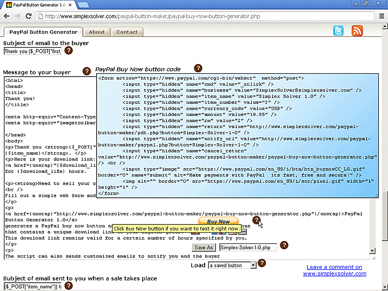Click 'PayPal Buy Now button code' heading
Screen dimensions: 388x291
click(138, 69)
